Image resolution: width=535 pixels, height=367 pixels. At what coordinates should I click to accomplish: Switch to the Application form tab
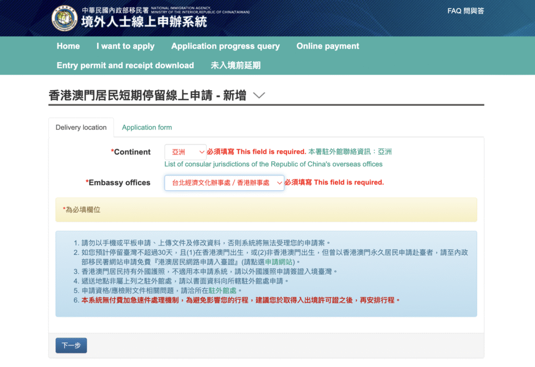[147, 127]
